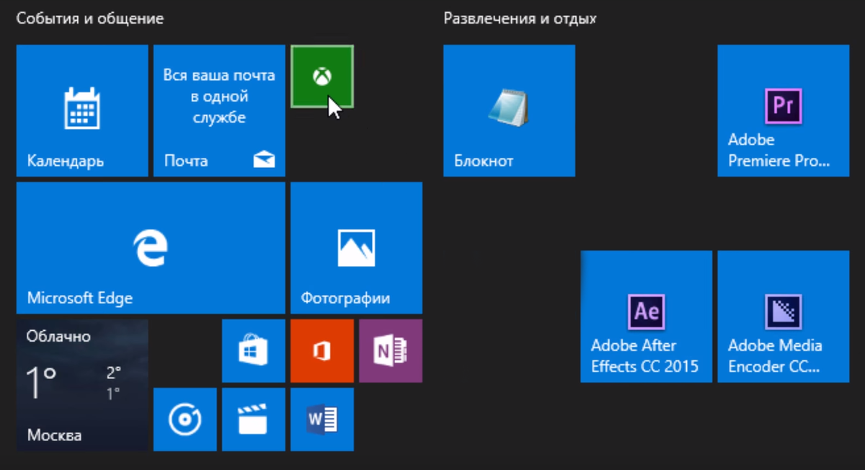Open the Блокнот tile
The width and height of the screenshot is (865, 470).
pos(509,110)
